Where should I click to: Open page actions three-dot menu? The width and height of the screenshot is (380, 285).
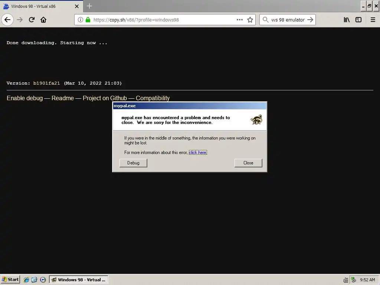pos(240,20)
